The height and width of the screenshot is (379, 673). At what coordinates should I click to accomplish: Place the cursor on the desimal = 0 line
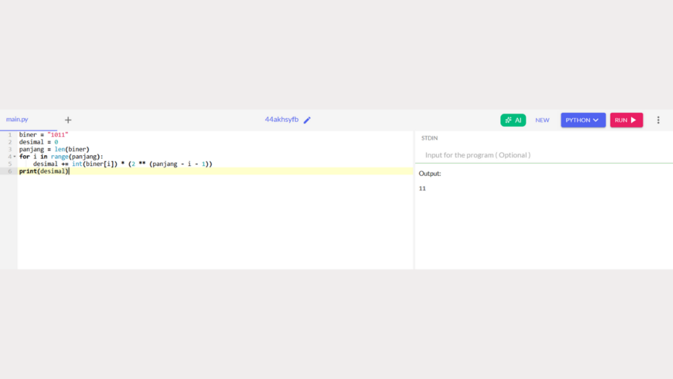click(39, 142)
